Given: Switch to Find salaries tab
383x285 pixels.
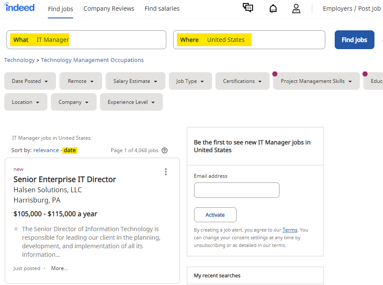Looking at the screenshot, I should pos(162,9).
